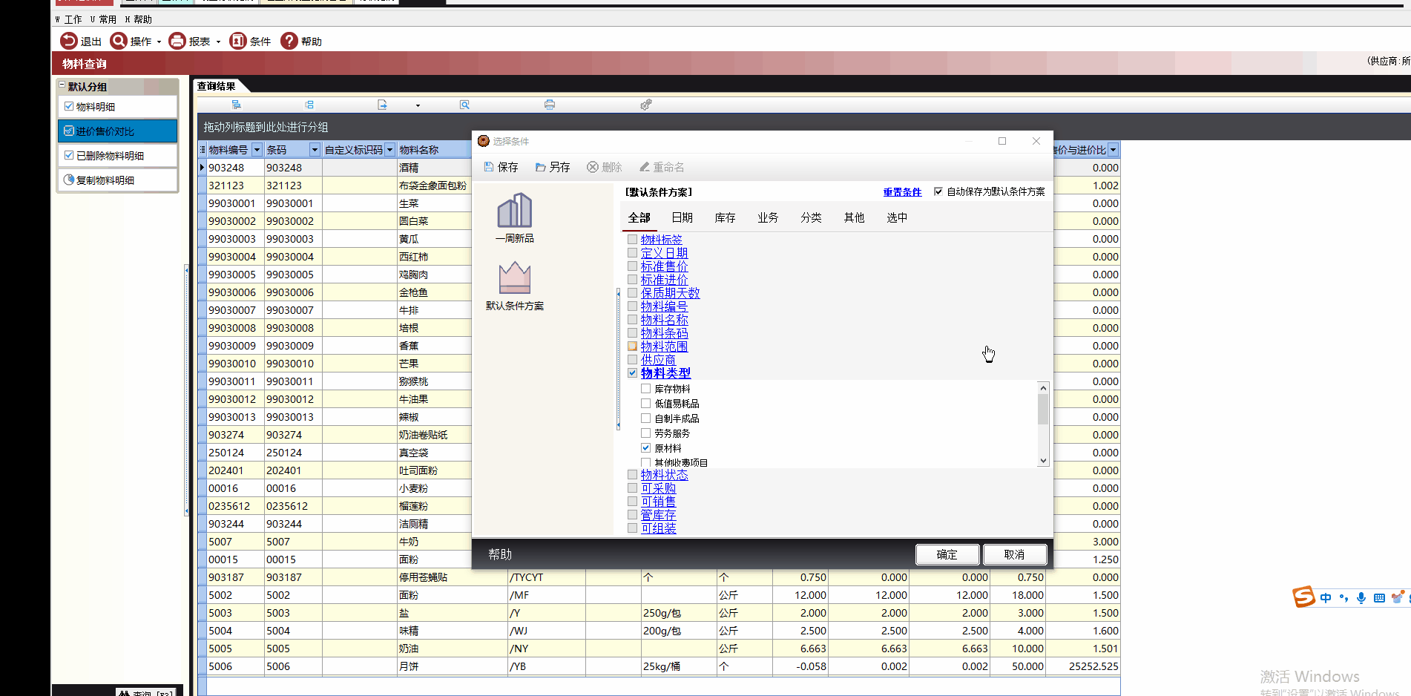Open the 报表 toolbar dropdown arrow

click(x=218, y=42)
